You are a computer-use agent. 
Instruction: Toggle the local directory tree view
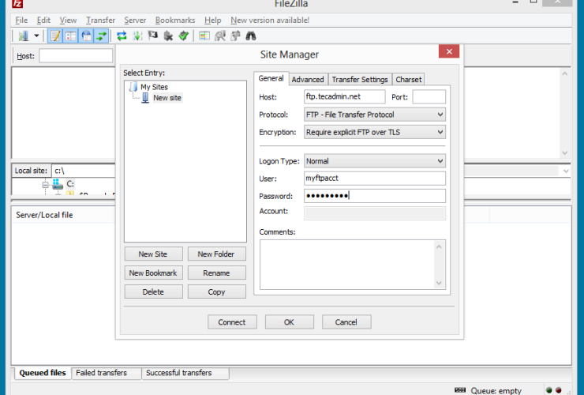pos(70,36)
